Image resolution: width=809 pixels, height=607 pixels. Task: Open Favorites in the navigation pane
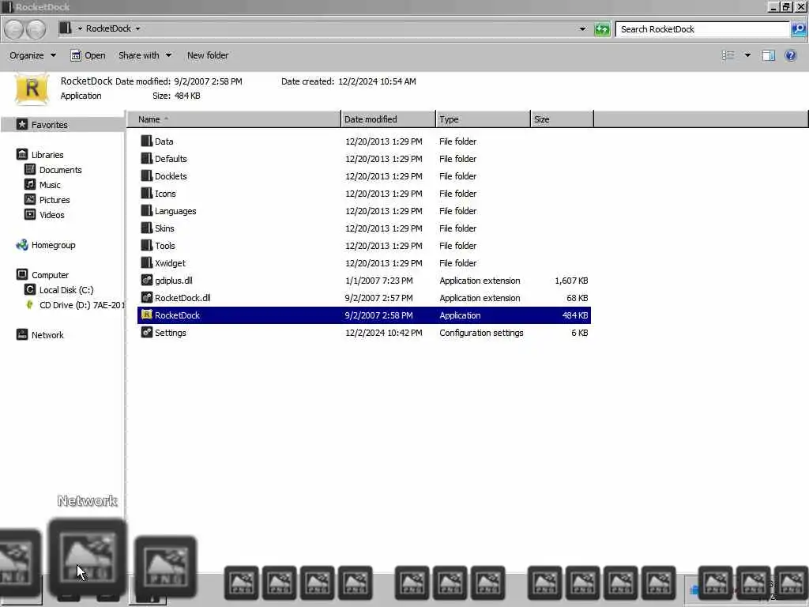point(50,125)
